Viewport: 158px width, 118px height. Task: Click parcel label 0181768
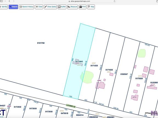click(x=41, y=43)
